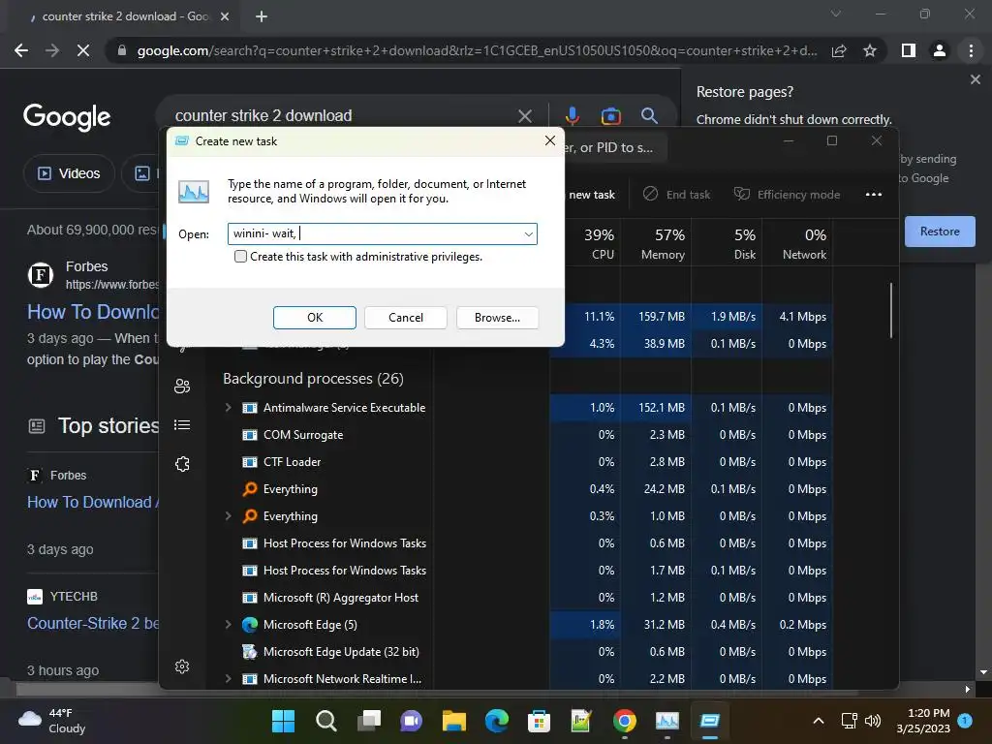Open Task Manager's three-dot more menu
This screenshot has width=992, height=744.
point(873,194)
